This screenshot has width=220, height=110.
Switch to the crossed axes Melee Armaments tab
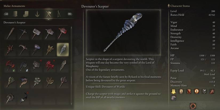click(x=49, y=14)
